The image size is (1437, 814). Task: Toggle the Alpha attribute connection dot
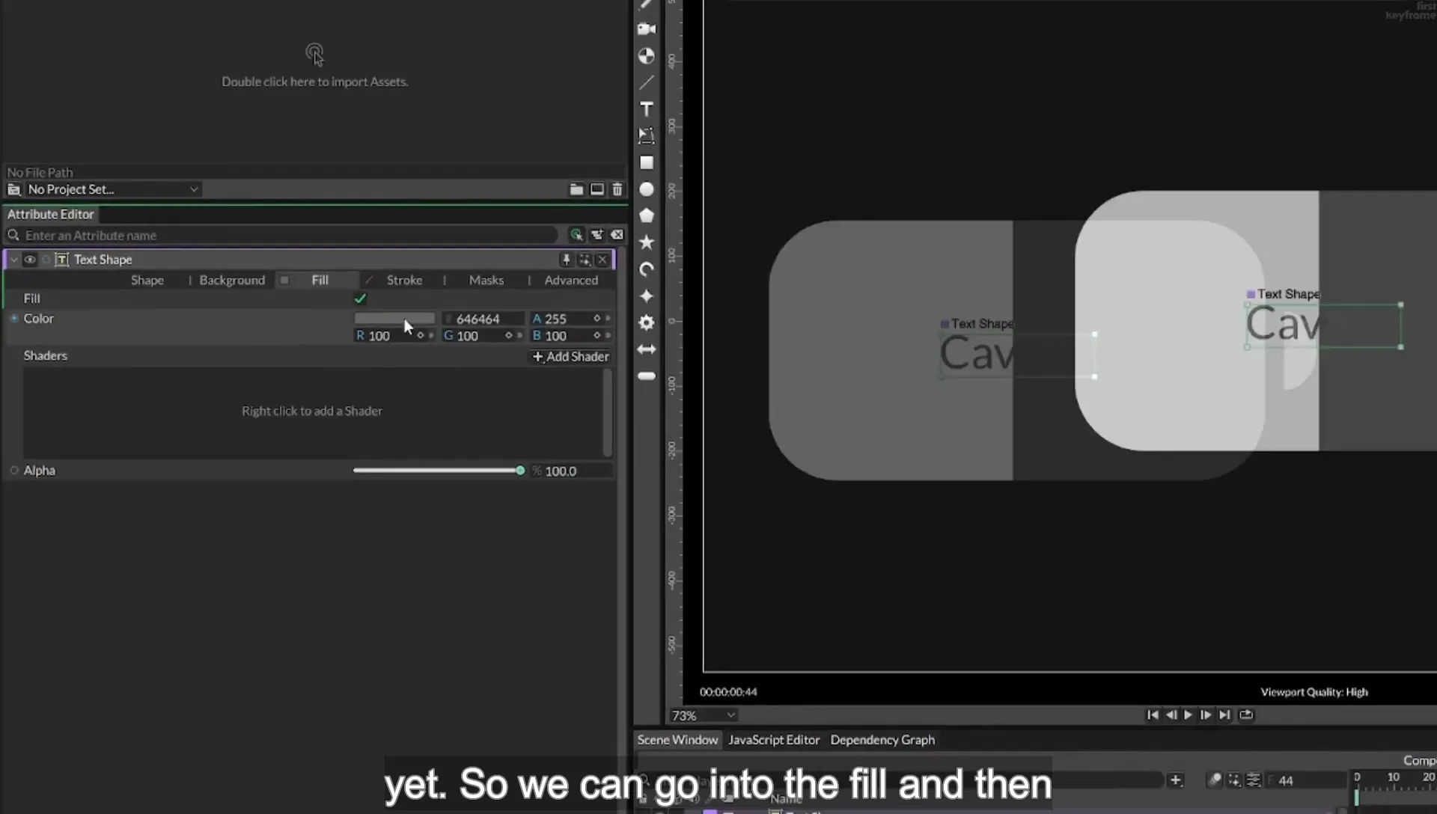coord(14,471)
